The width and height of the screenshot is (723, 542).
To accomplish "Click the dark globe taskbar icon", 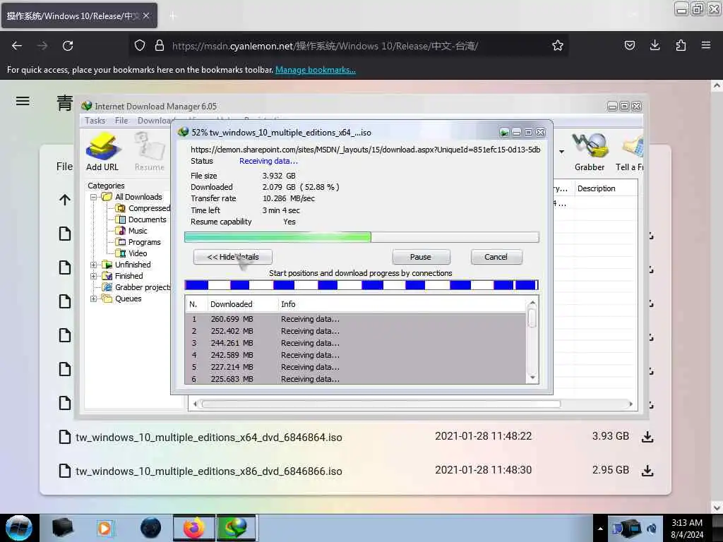I will pyautogui.click(x=150, y=528).
